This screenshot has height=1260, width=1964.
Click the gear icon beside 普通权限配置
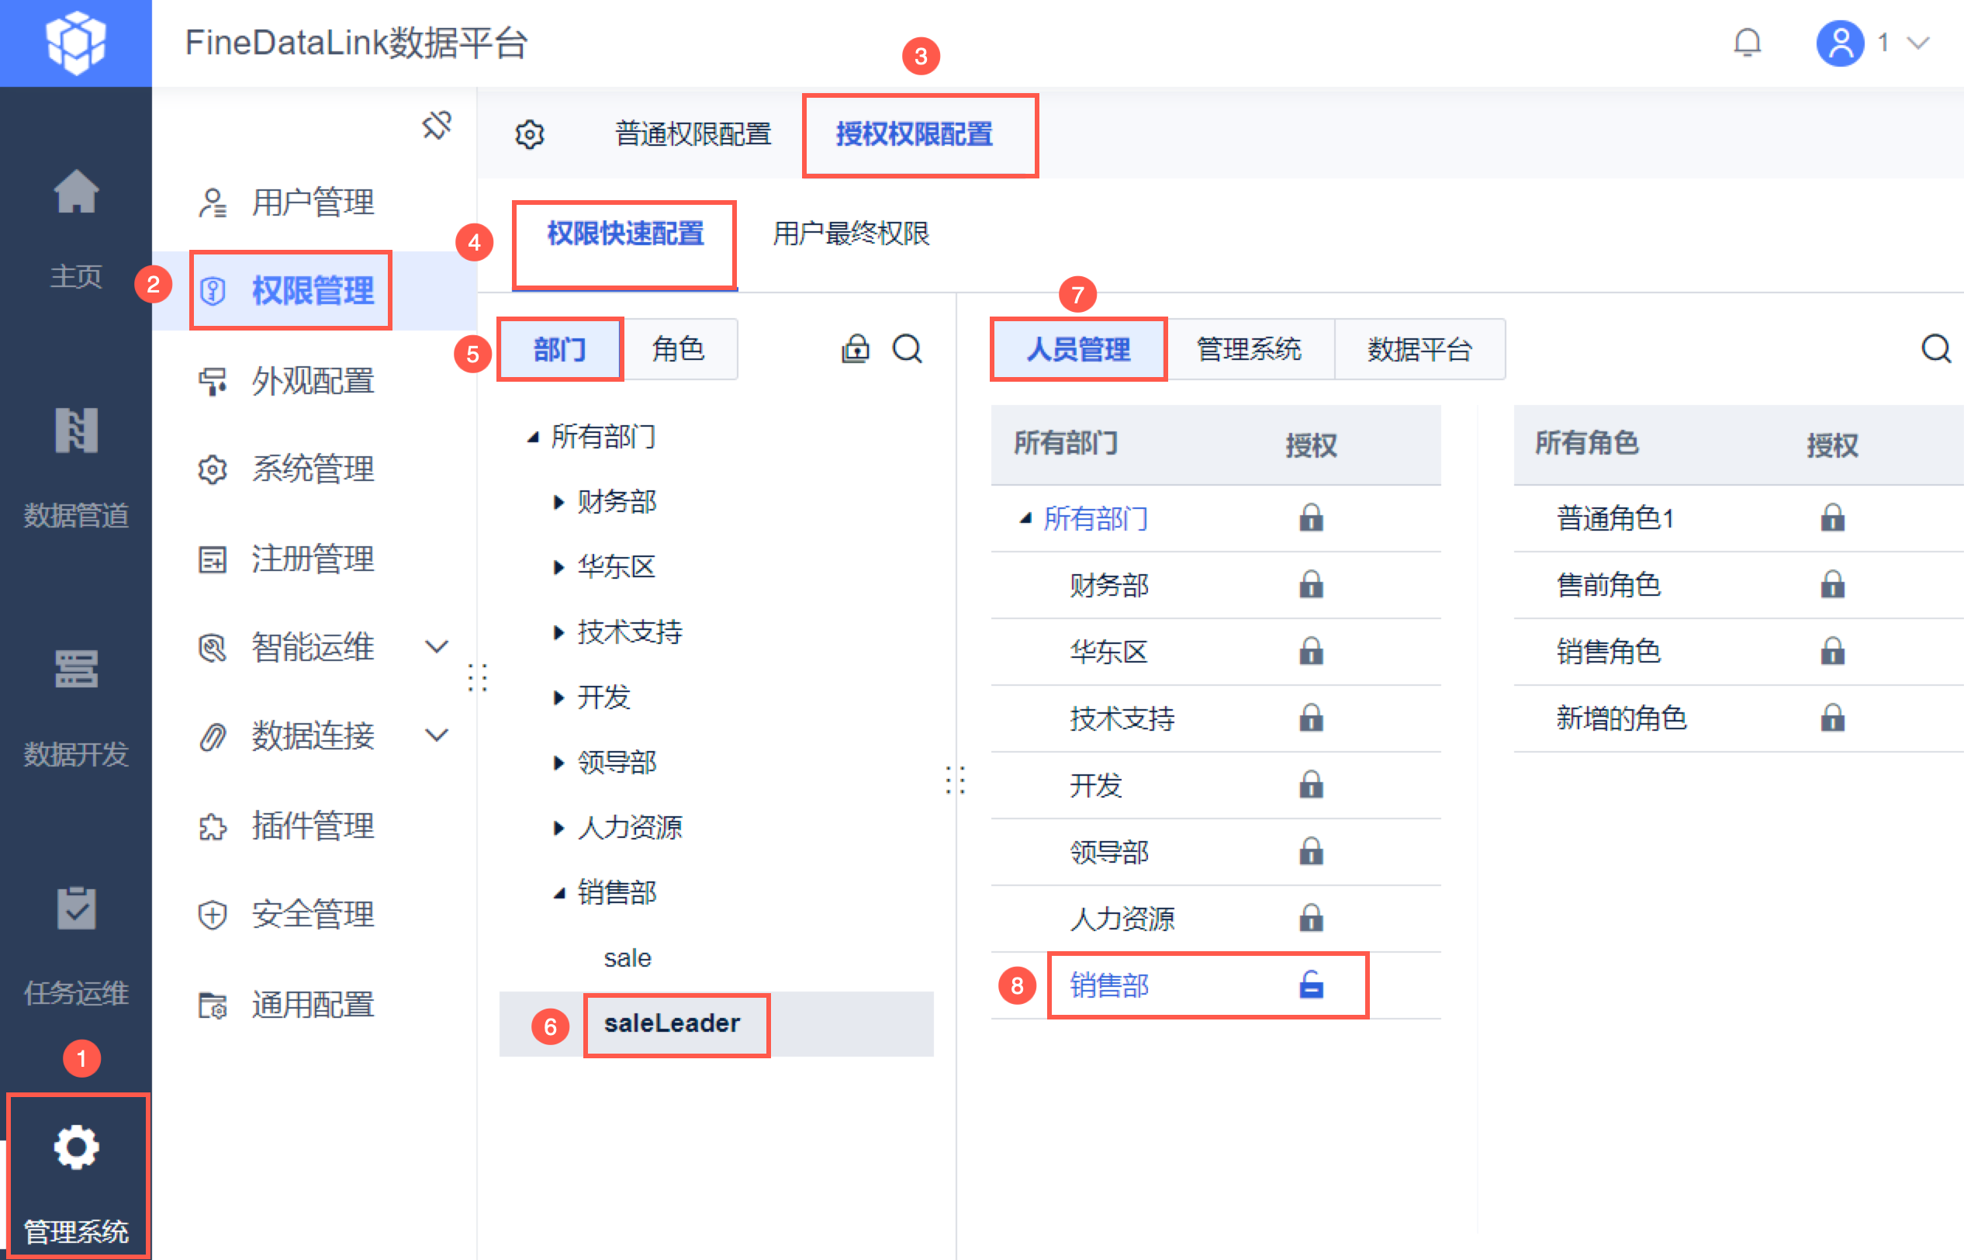(x=529, y=134)
